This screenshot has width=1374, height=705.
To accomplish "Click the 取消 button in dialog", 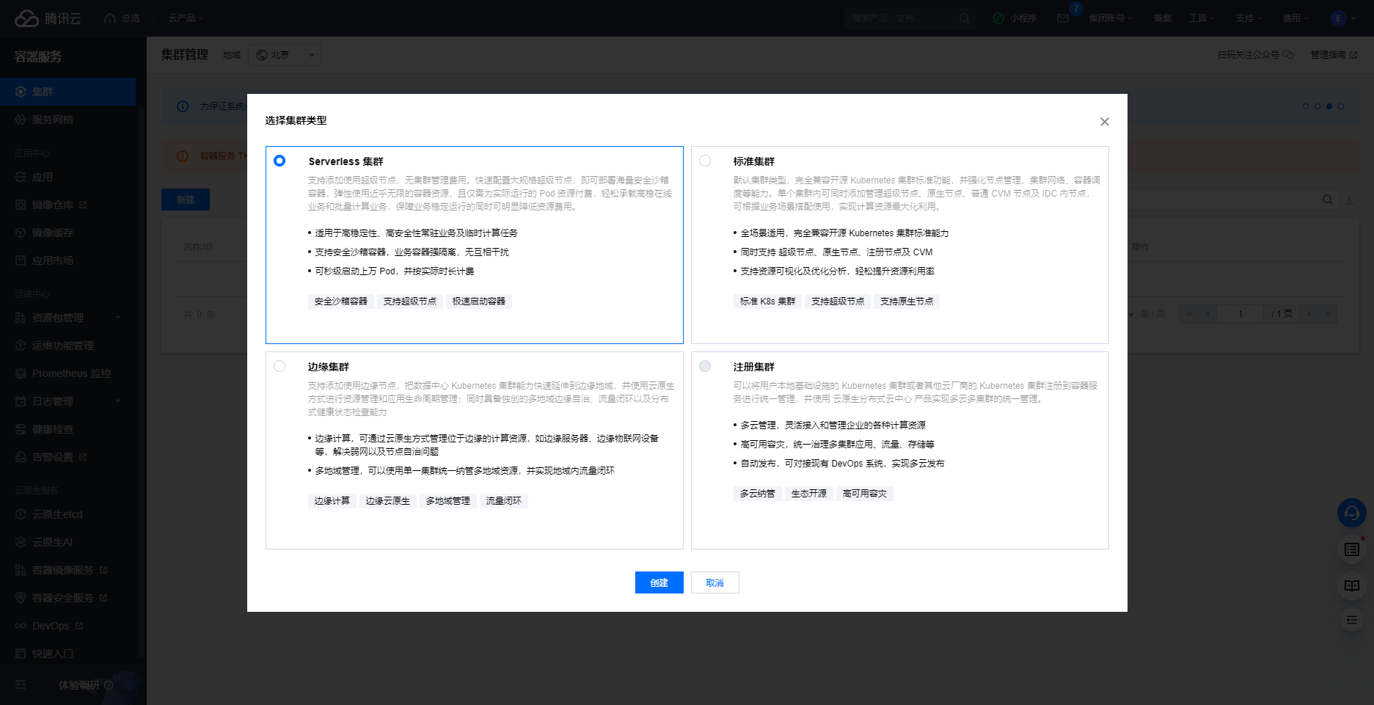I will coord(715,582).
